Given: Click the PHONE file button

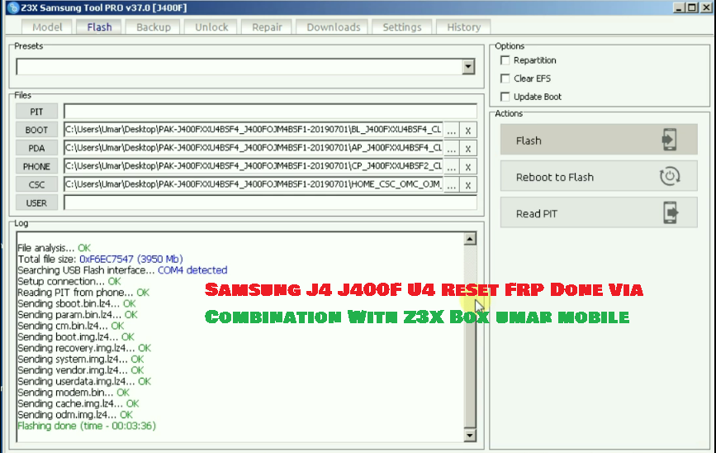Looking at the screenshot, I should [x=36, y=166].
